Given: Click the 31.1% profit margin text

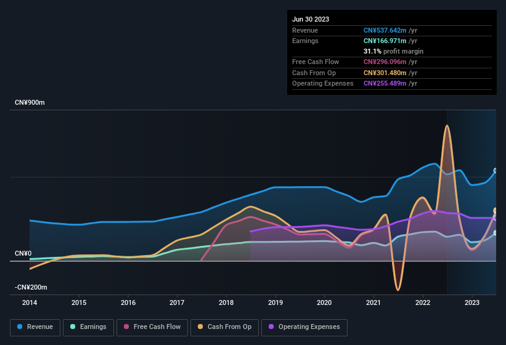Looking at the screenshot, I should [393, 51].
